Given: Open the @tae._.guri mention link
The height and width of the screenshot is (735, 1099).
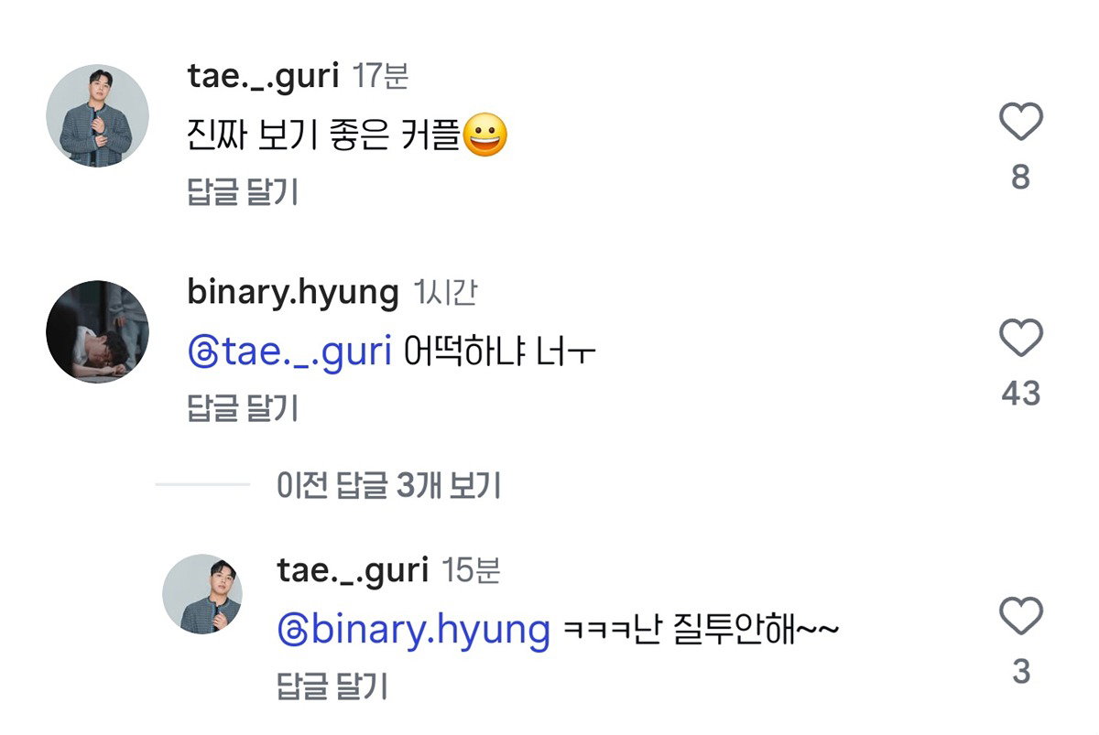Looking at the screenshot, I should click(290, 351).
